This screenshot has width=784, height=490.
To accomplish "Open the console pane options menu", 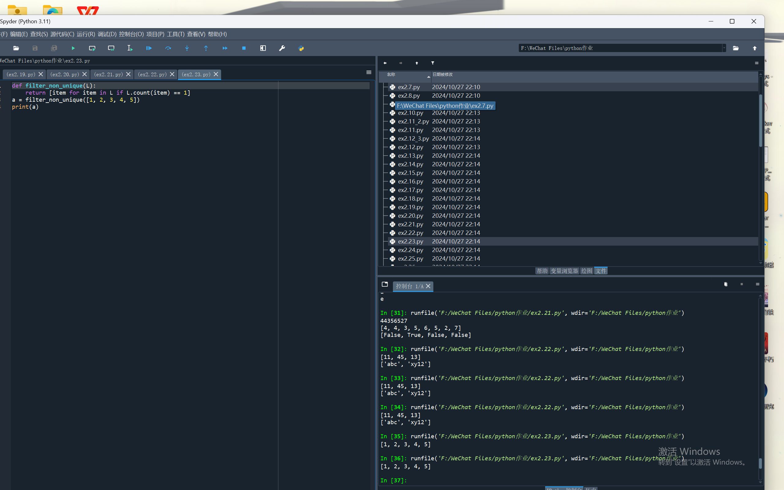I will pyautogui.click(x=757, y=284).
